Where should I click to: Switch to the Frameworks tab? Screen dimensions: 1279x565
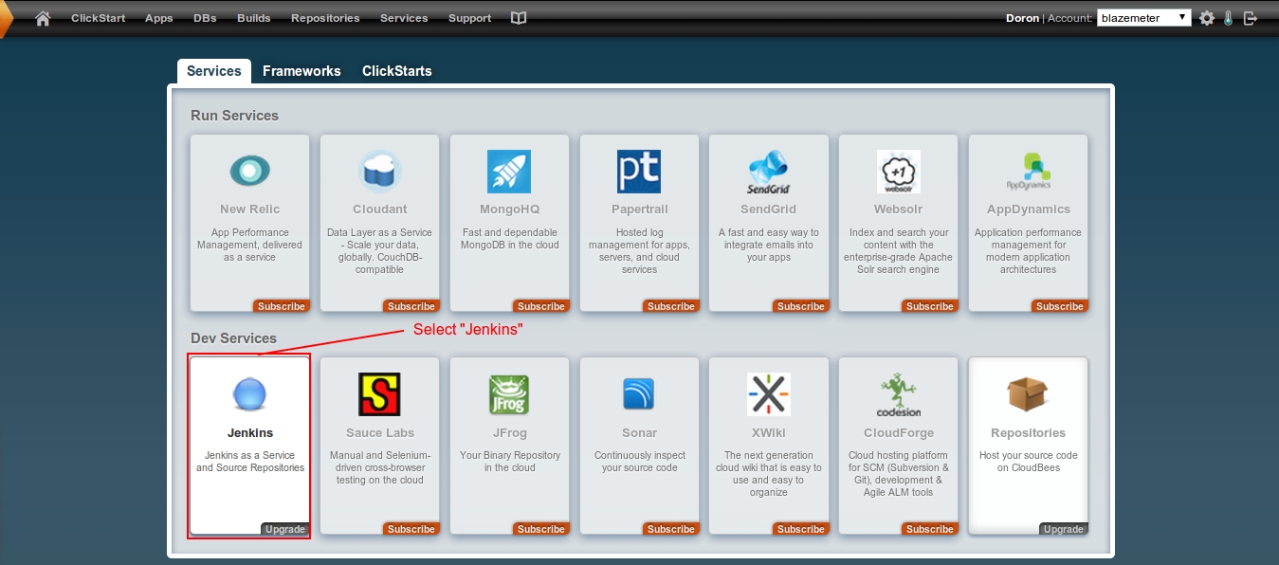pos(301,71)
